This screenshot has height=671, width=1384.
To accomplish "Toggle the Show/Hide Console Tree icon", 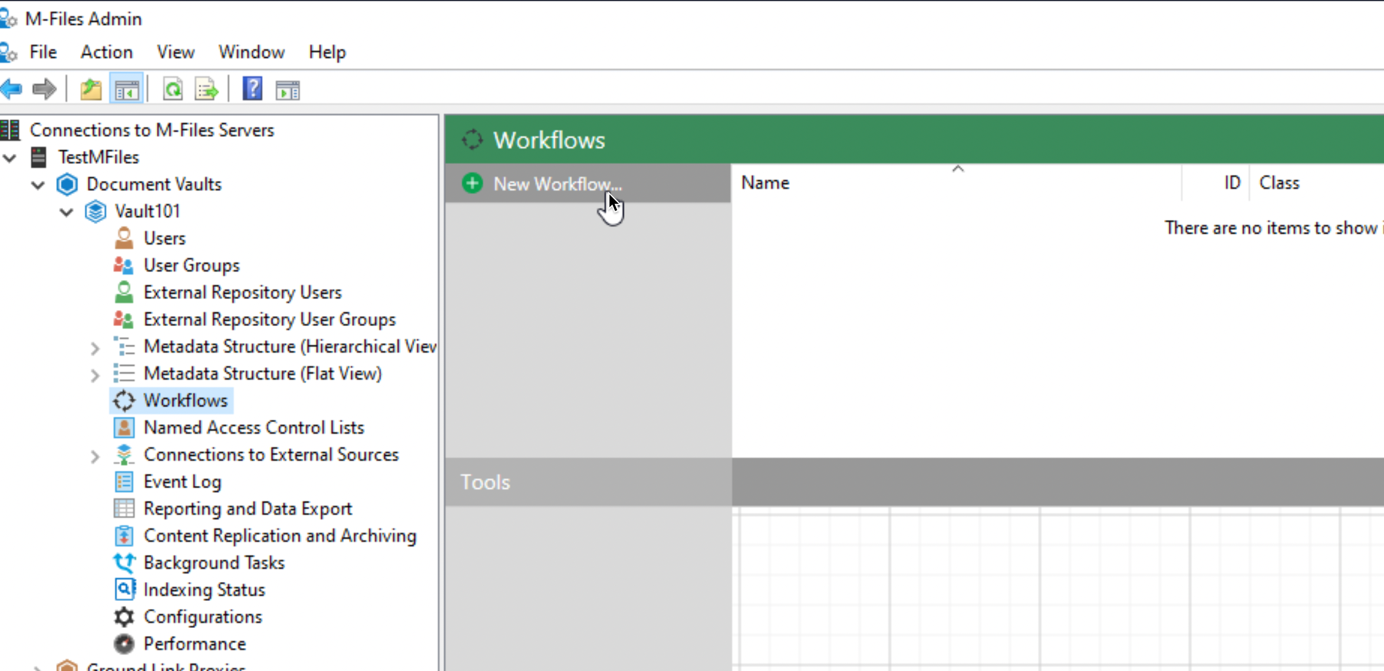I will pyautogui.click(x=127, y=90).
